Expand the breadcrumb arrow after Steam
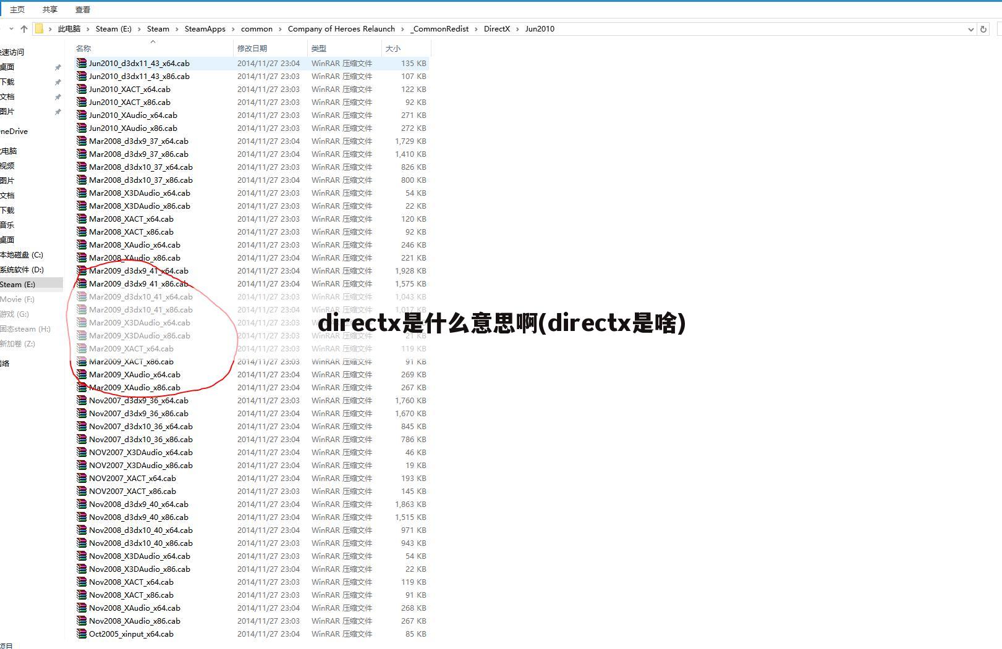Image resolution: width=1002 pixels, height=649 pixels. pyautogui.click(x=176, y=28)
